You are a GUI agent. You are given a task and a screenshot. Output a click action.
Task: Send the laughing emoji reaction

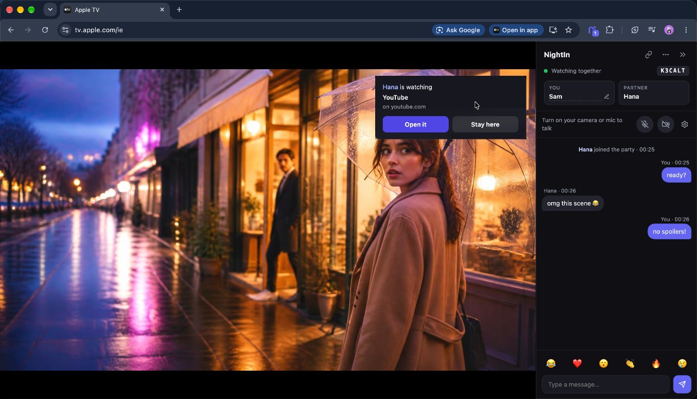click(x=551, y=364)
